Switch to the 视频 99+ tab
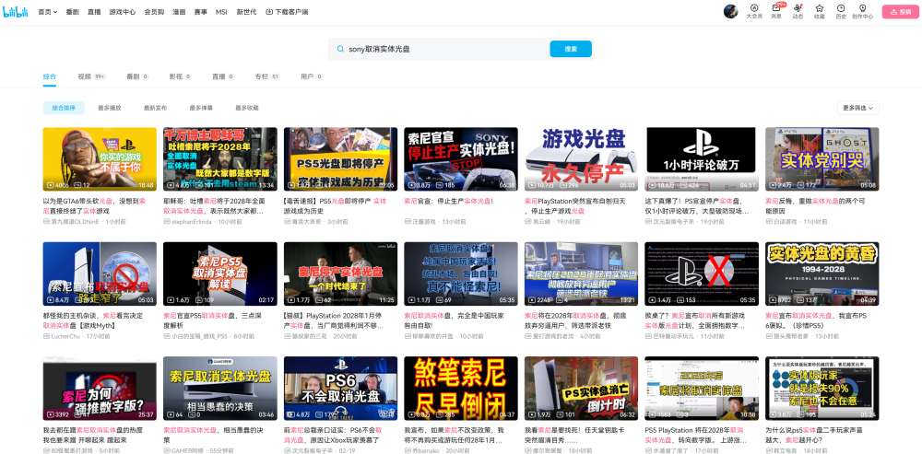Viewport: 922px width, 454px height. click(91, 76)
